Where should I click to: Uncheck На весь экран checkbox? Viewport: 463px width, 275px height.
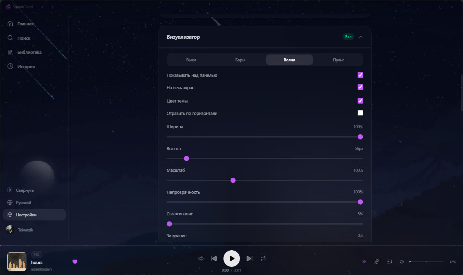tap(360, 87)
